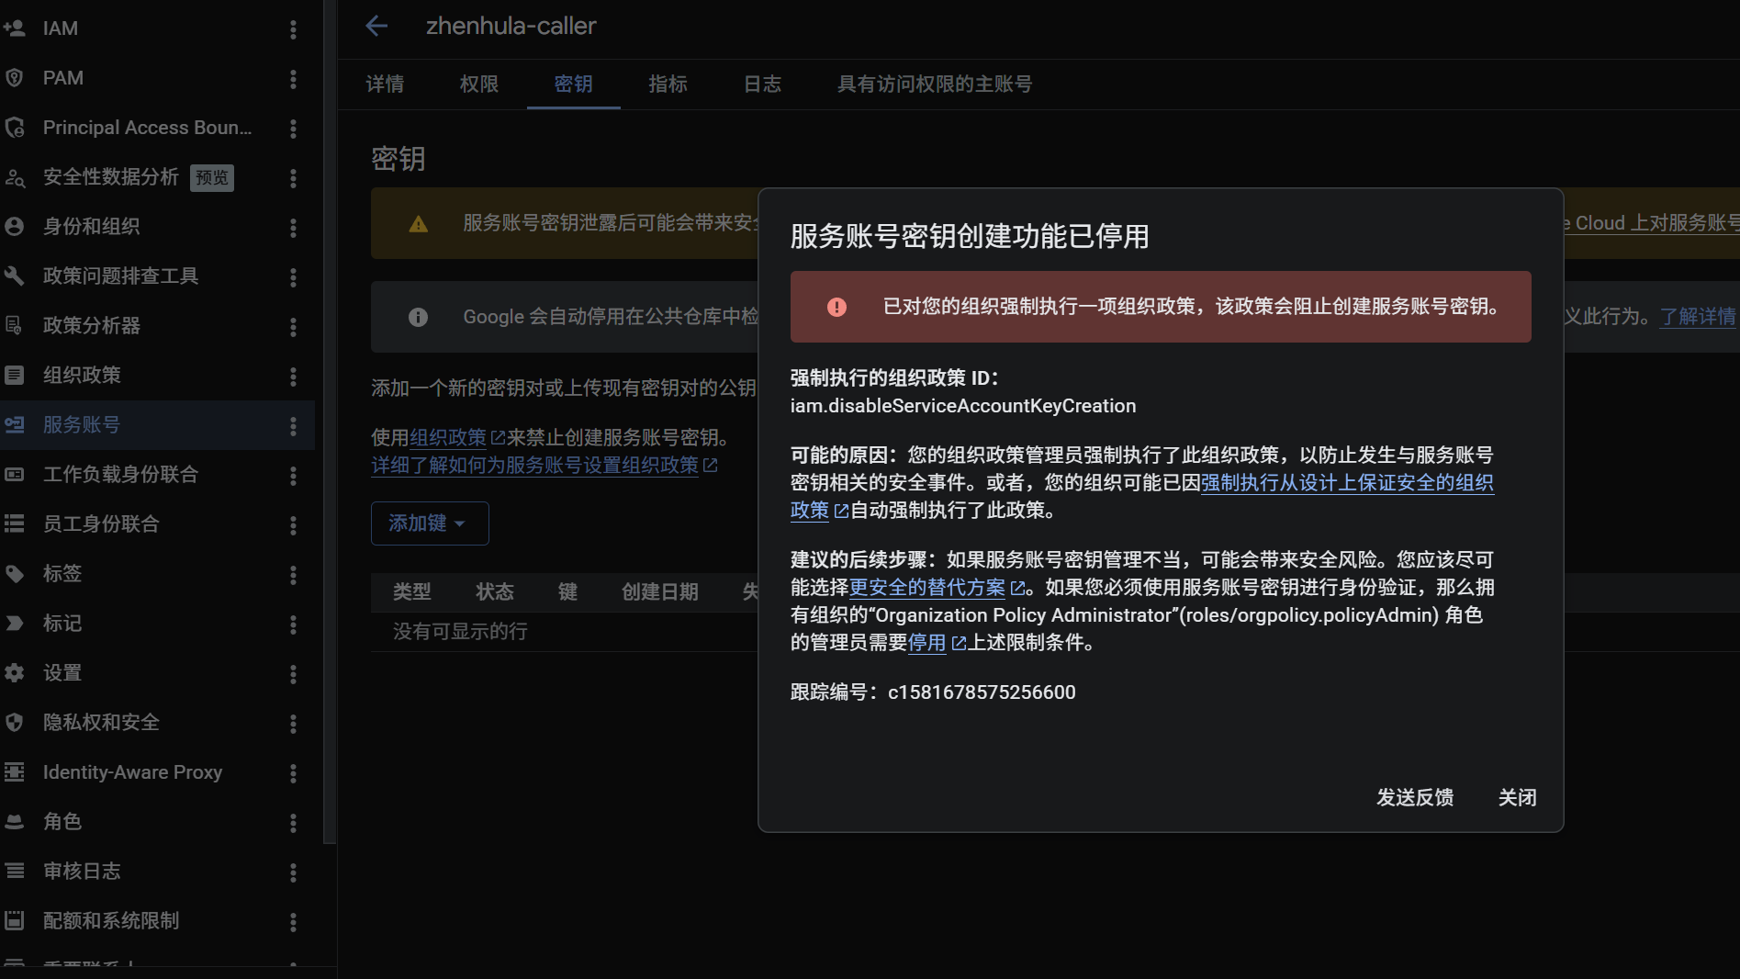Image resolution: width=1740 pixels, height=979 pixels.
Task: Expand the 添加键 dropdown button
Action: click(x=429, y=523)
